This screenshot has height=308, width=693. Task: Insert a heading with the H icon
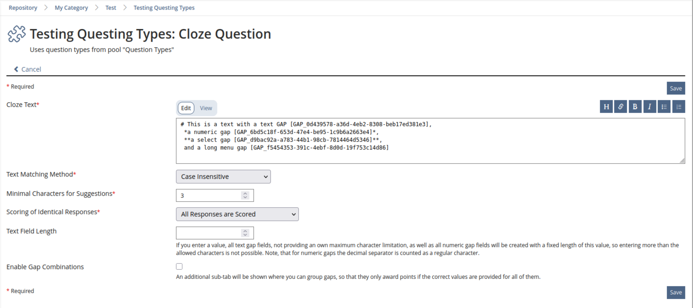click(x=606, y=107)
